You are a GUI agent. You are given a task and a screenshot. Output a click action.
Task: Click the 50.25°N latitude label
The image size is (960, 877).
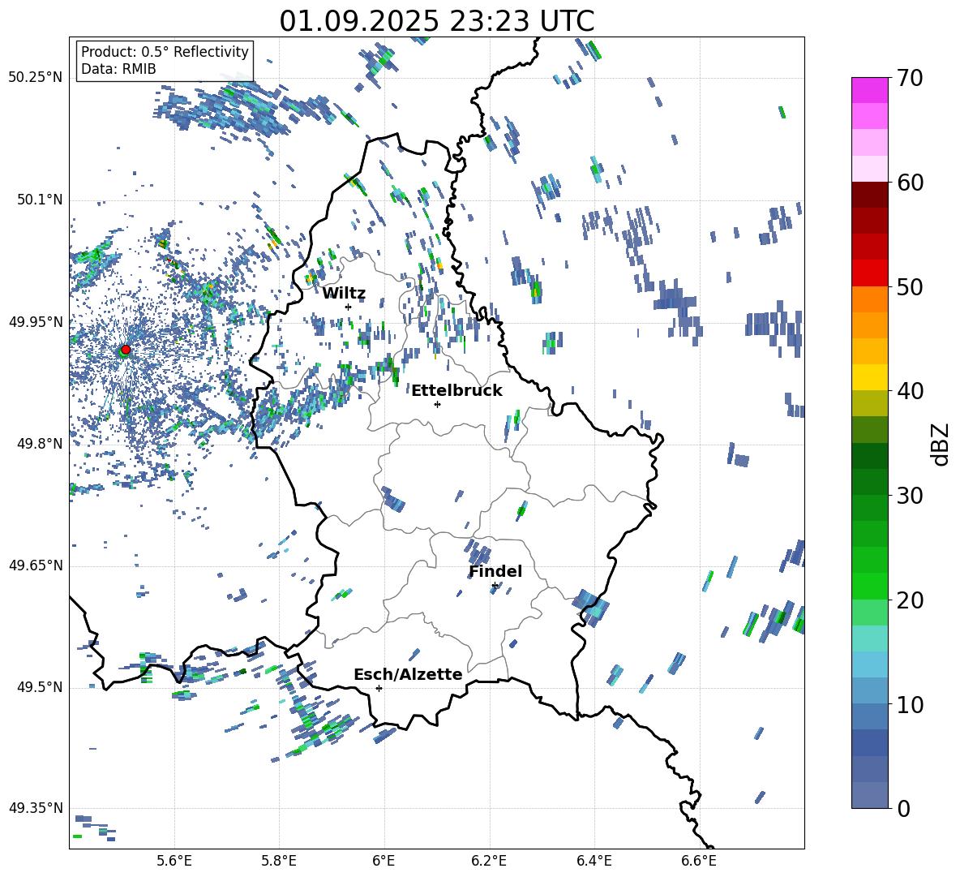coord(36,78)
